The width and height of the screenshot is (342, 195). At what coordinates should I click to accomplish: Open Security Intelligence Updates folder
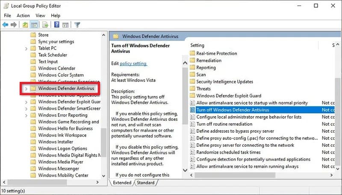point(225,81)
